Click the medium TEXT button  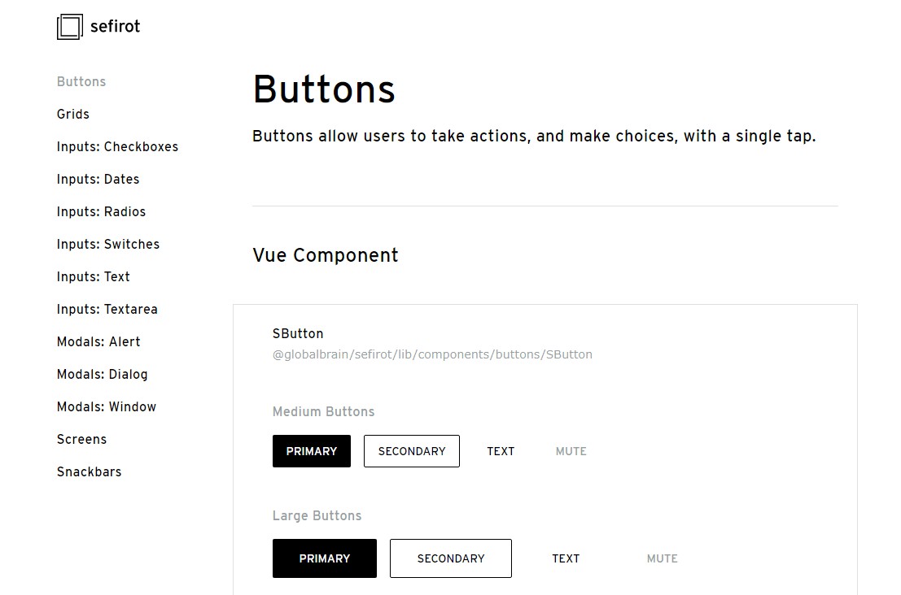[x=501, y=451]
